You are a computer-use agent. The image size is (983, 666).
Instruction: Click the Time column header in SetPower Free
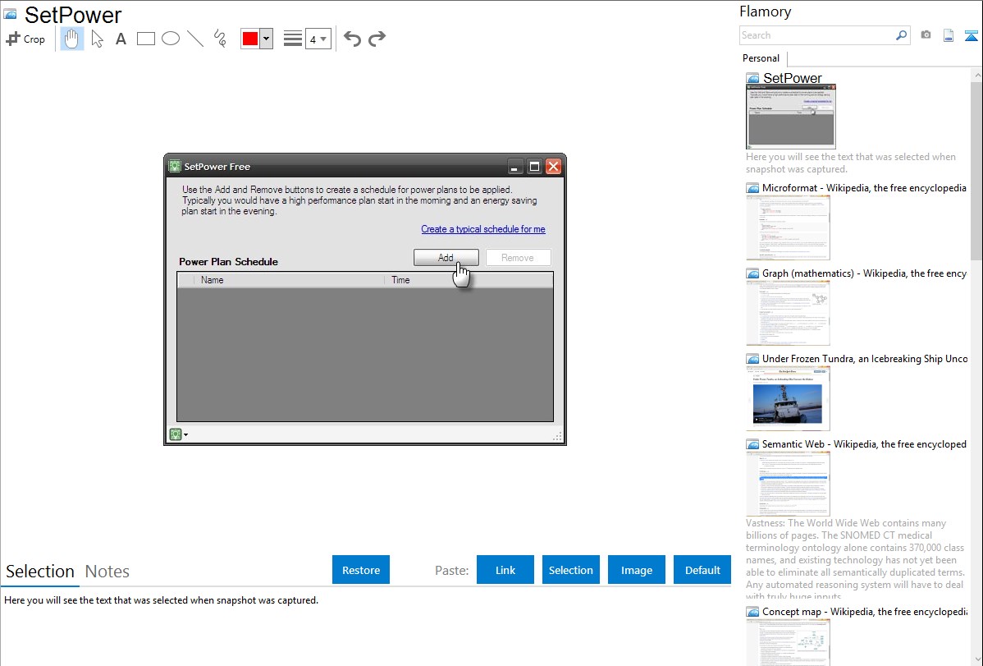pyautogui.click(x=469, y=280)
